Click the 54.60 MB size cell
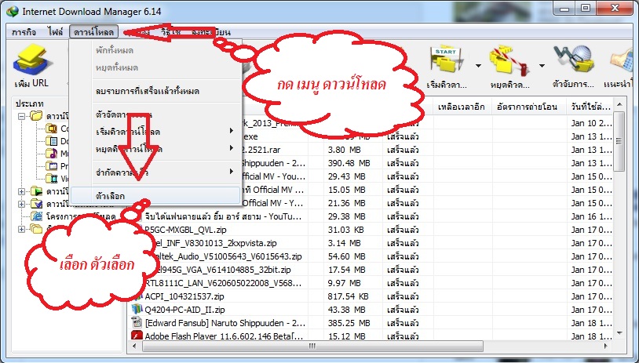Image resolution: width=639 pixels, height=363 pixels. tap(346, 256)
